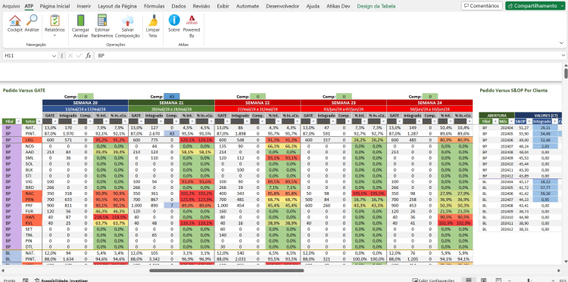Open the Ajuda tab
The height and width of the screenshot is (282, 568).
pos(313,6)
